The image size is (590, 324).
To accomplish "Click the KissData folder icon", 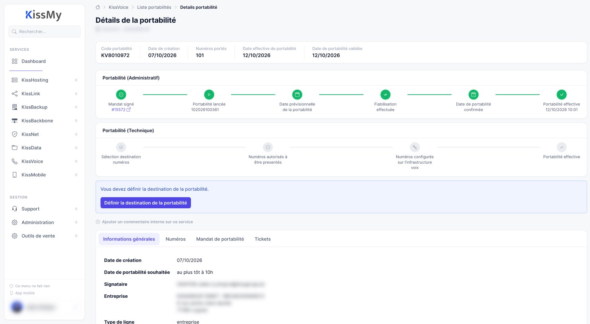I will coord(14,148).
